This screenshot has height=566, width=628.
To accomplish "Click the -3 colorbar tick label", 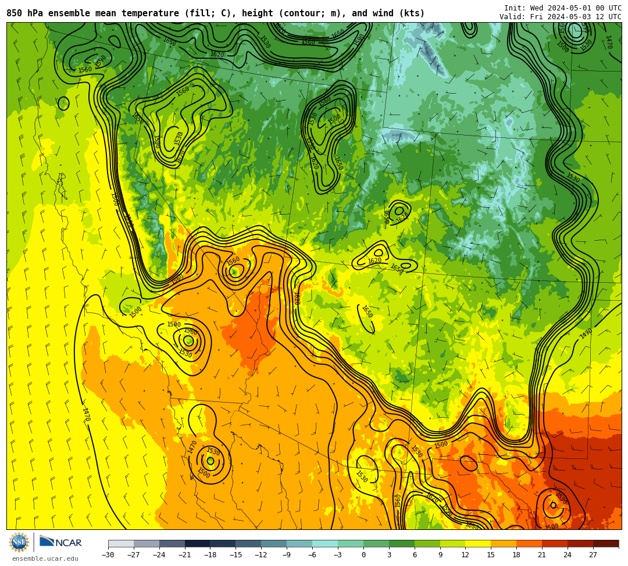I will pyautogui.click(x=337, y=555).
